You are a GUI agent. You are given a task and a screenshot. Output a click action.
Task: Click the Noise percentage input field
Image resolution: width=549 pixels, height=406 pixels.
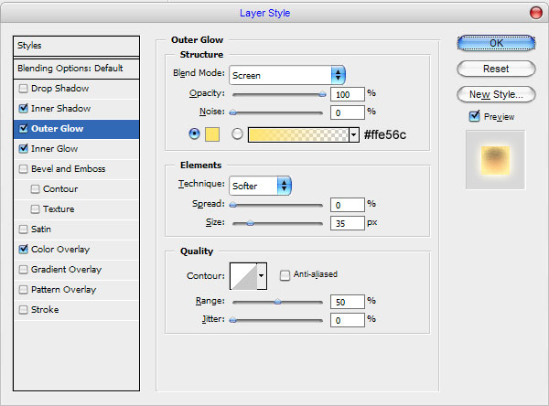(348, 112)
